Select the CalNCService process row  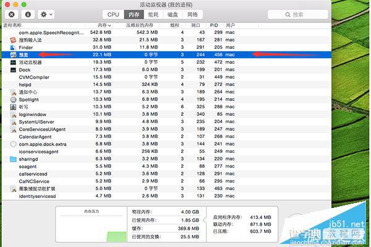click(166, 181)
